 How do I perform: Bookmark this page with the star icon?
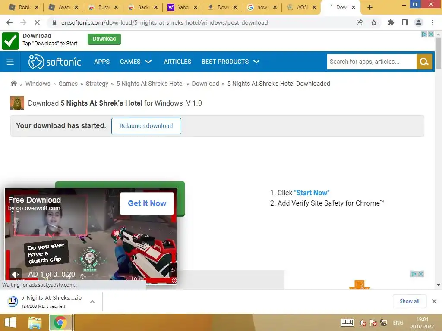pos(374,22)
